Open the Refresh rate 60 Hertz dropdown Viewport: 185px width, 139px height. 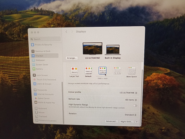(x=131, y=100)
